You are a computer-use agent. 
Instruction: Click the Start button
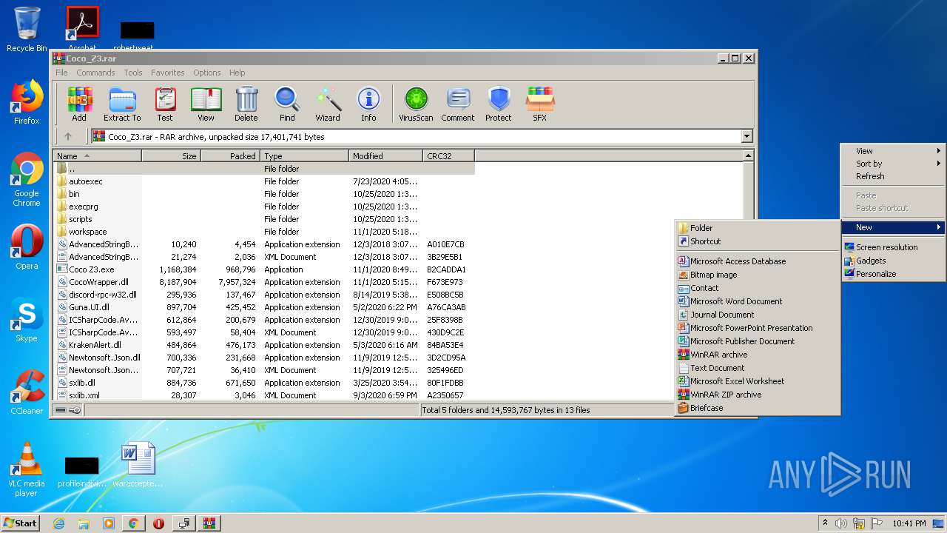pyautogui.click(x=21, y=523)
